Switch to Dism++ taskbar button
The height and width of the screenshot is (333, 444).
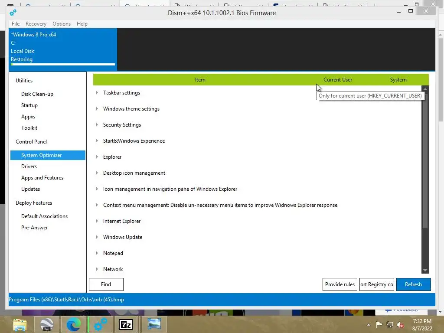pos(100,324)
